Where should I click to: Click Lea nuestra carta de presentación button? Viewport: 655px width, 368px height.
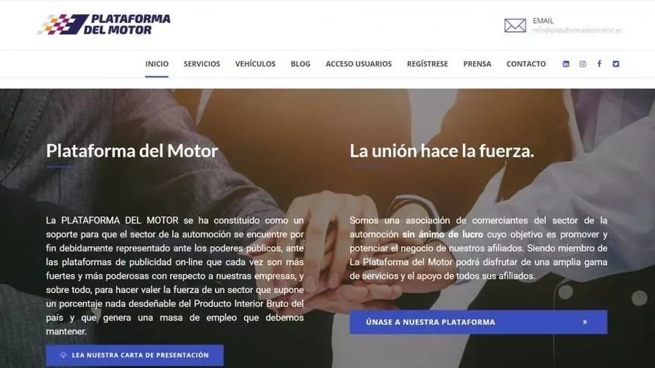[x=135, y=355]
